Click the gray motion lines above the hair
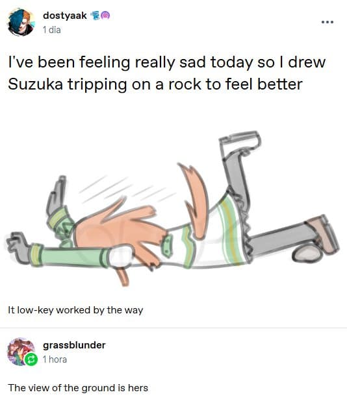Screen dimensions: 347x399 click(126, 189)
